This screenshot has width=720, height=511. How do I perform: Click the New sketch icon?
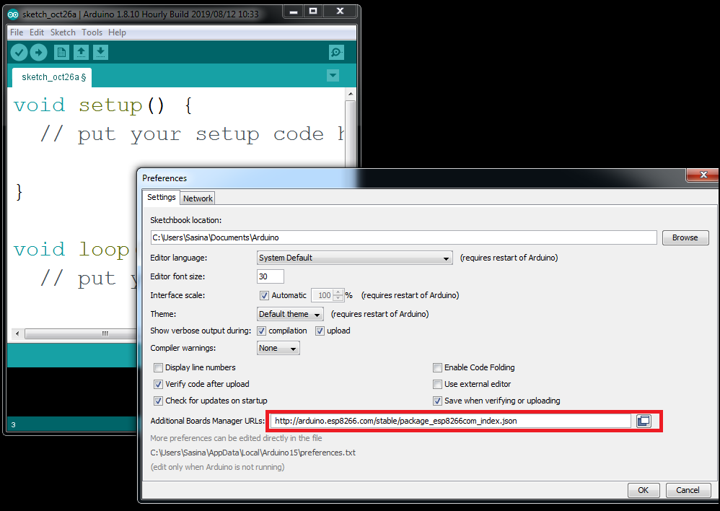click(61, 53)
